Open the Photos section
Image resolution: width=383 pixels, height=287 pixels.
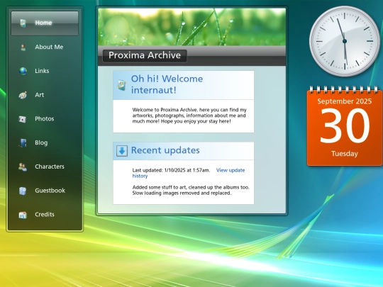(45, 118)
